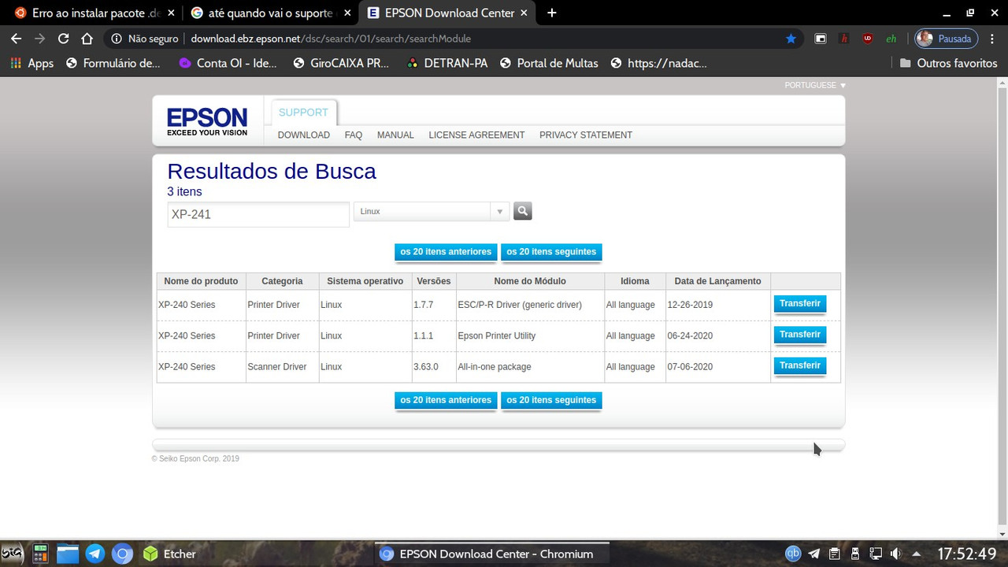Click Transferir for All-in-one package
The width and height of the screenshot is (1008, 567).
point(800,365)
